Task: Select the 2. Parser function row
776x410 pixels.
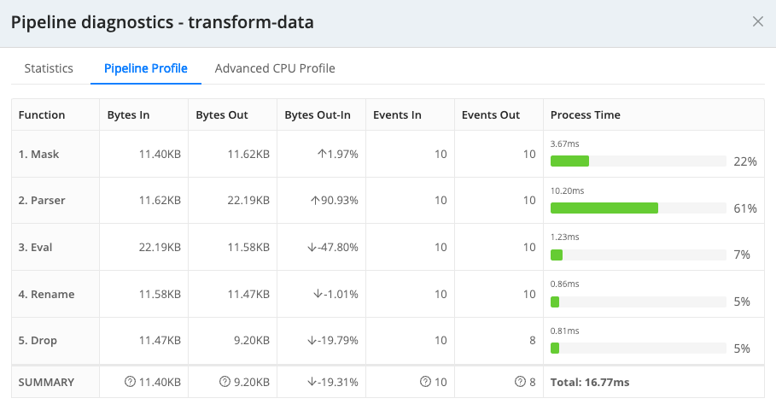Action: (x=42, y=201)
